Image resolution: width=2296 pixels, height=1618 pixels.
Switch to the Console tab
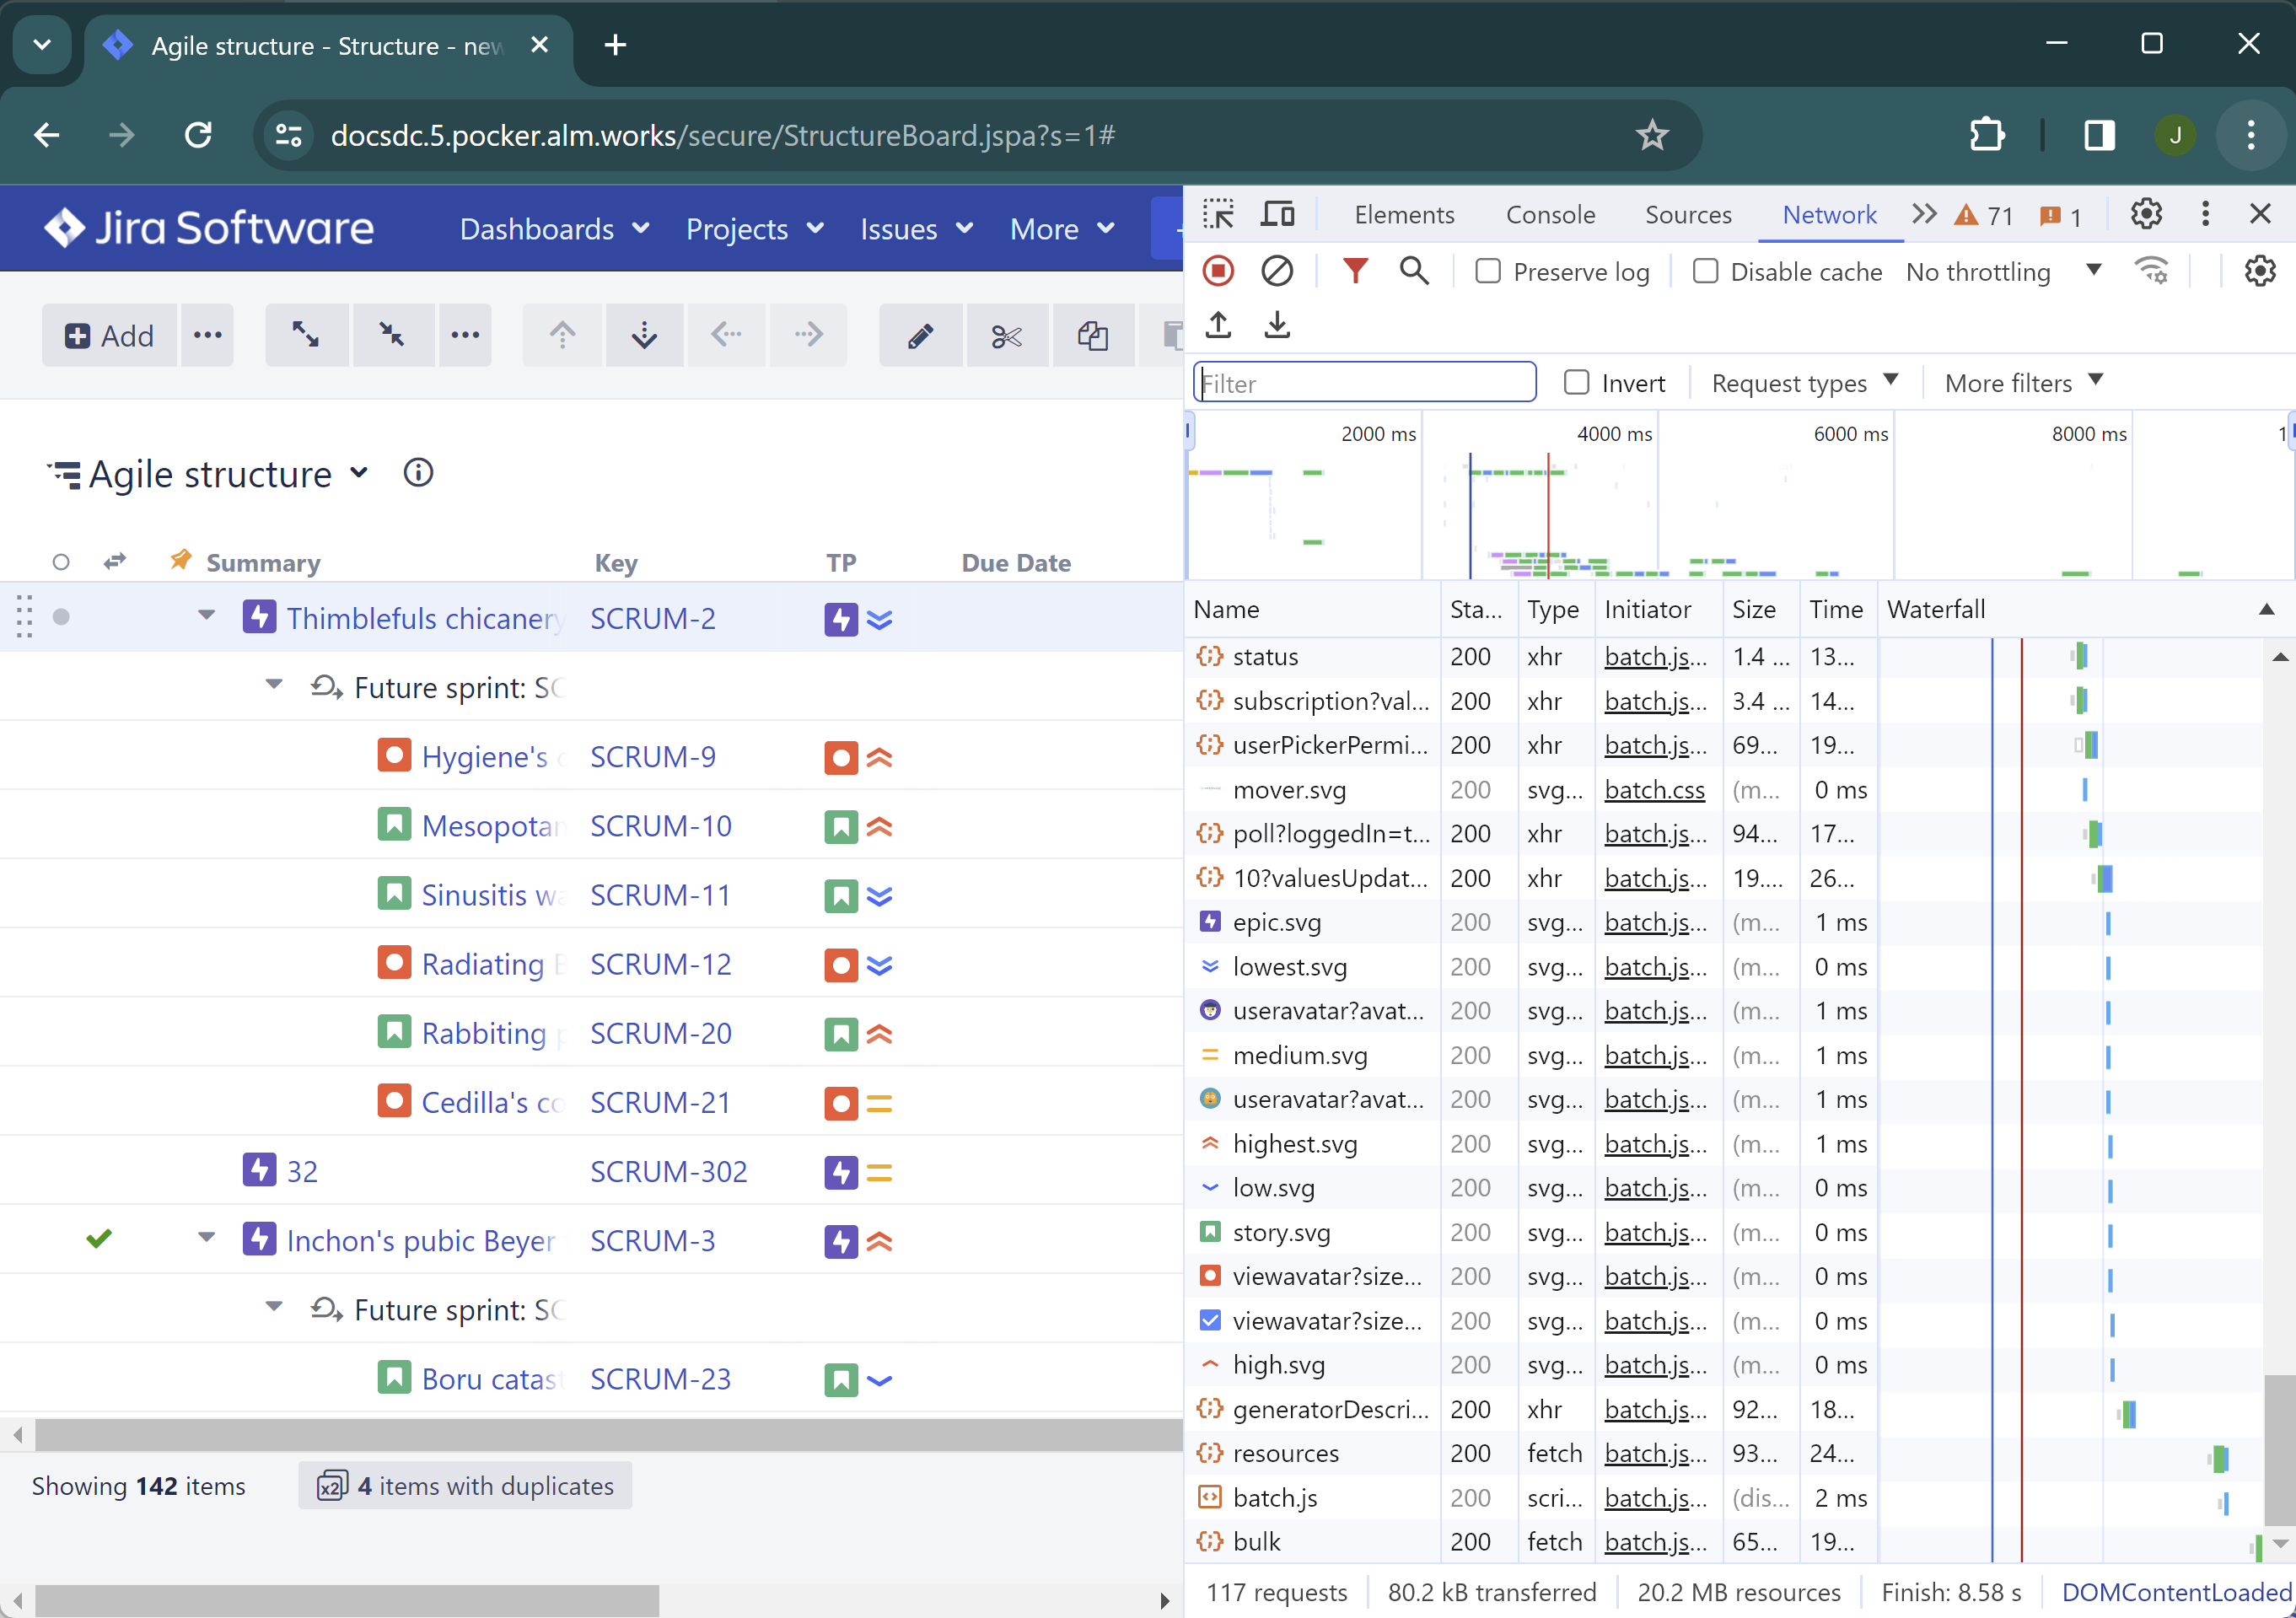click(x=1550, y=214)
